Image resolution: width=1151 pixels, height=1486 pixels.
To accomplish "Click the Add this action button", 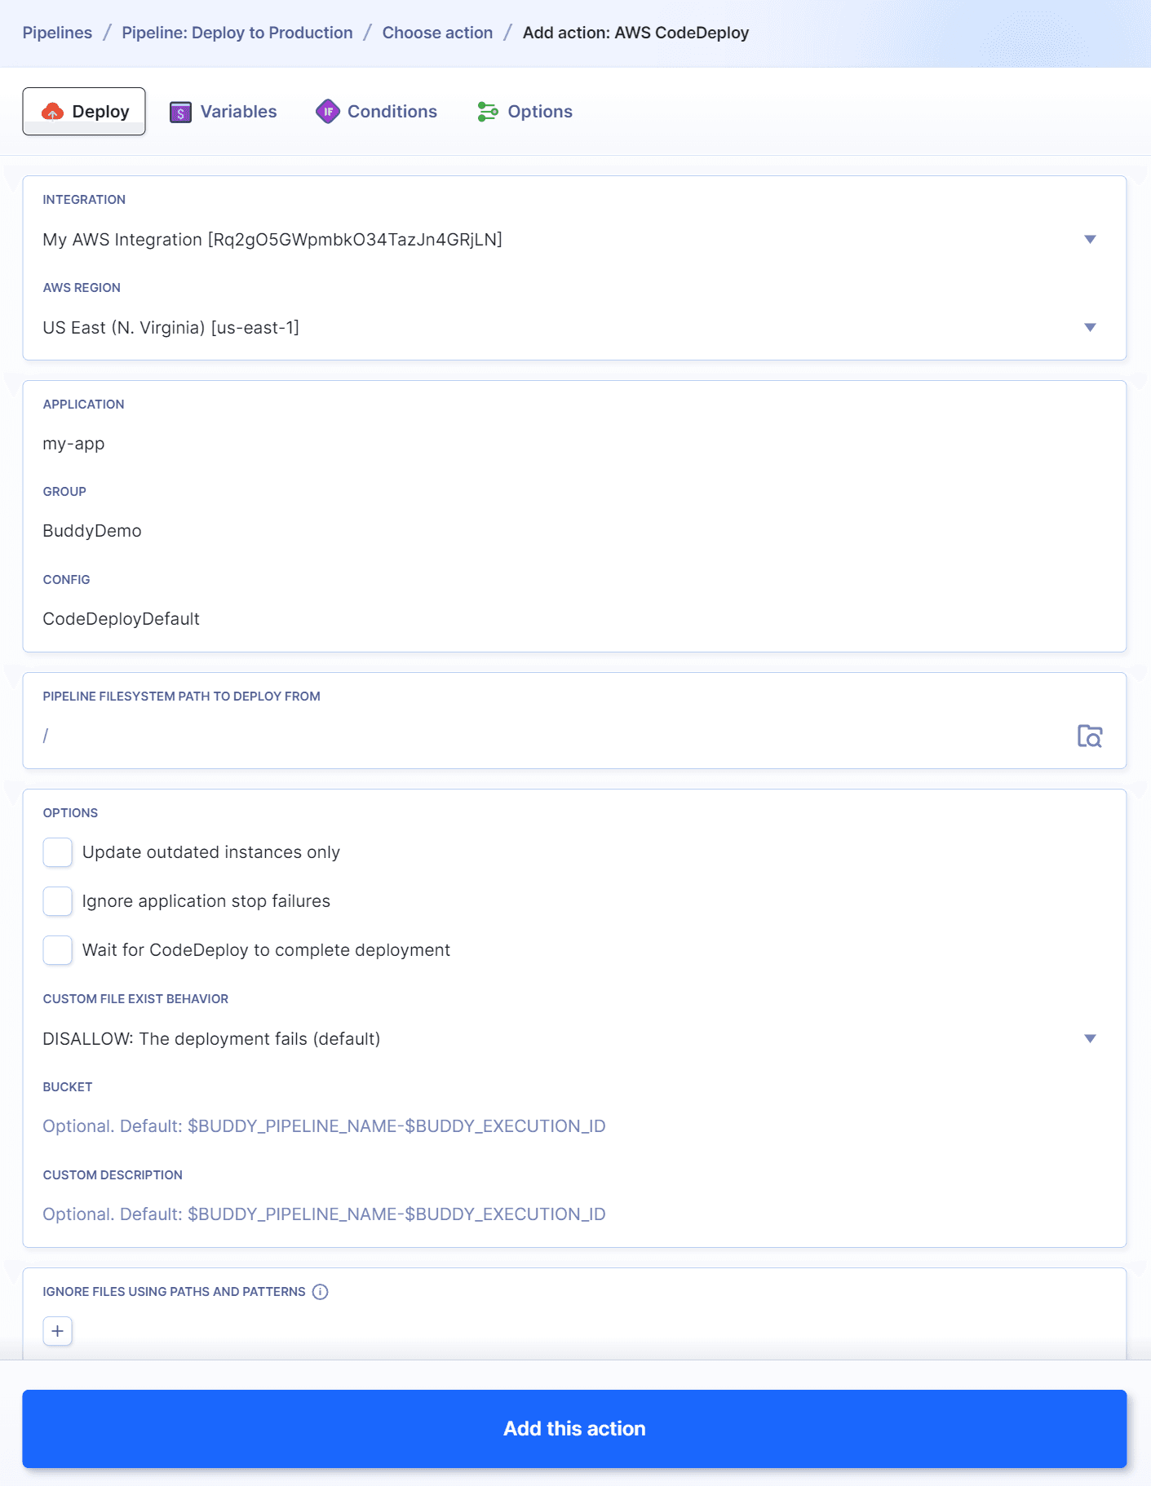I will 575,1428.
